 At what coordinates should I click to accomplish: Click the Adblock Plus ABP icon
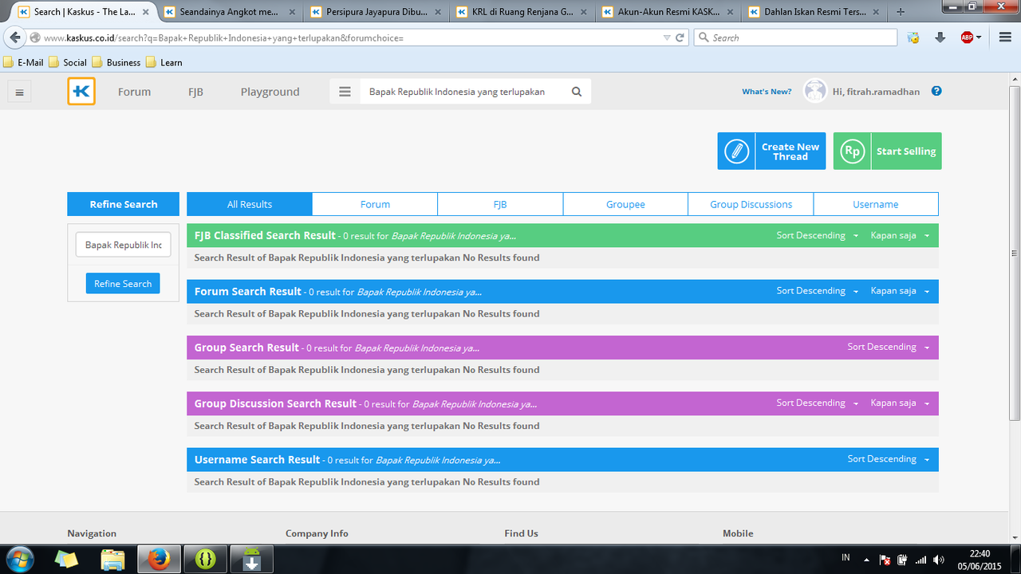[968, 37]
